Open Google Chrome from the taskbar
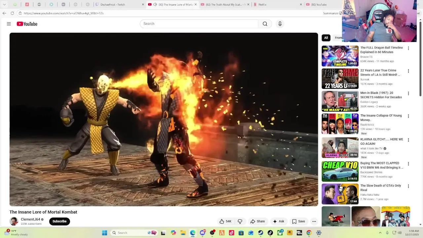The image size is (423, 238). click(309, 233)
